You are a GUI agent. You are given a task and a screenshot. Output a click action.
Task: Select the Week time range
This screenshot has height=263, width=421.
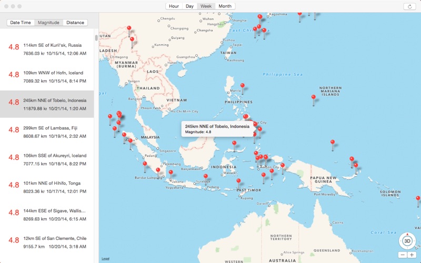(x=206, y=6)
